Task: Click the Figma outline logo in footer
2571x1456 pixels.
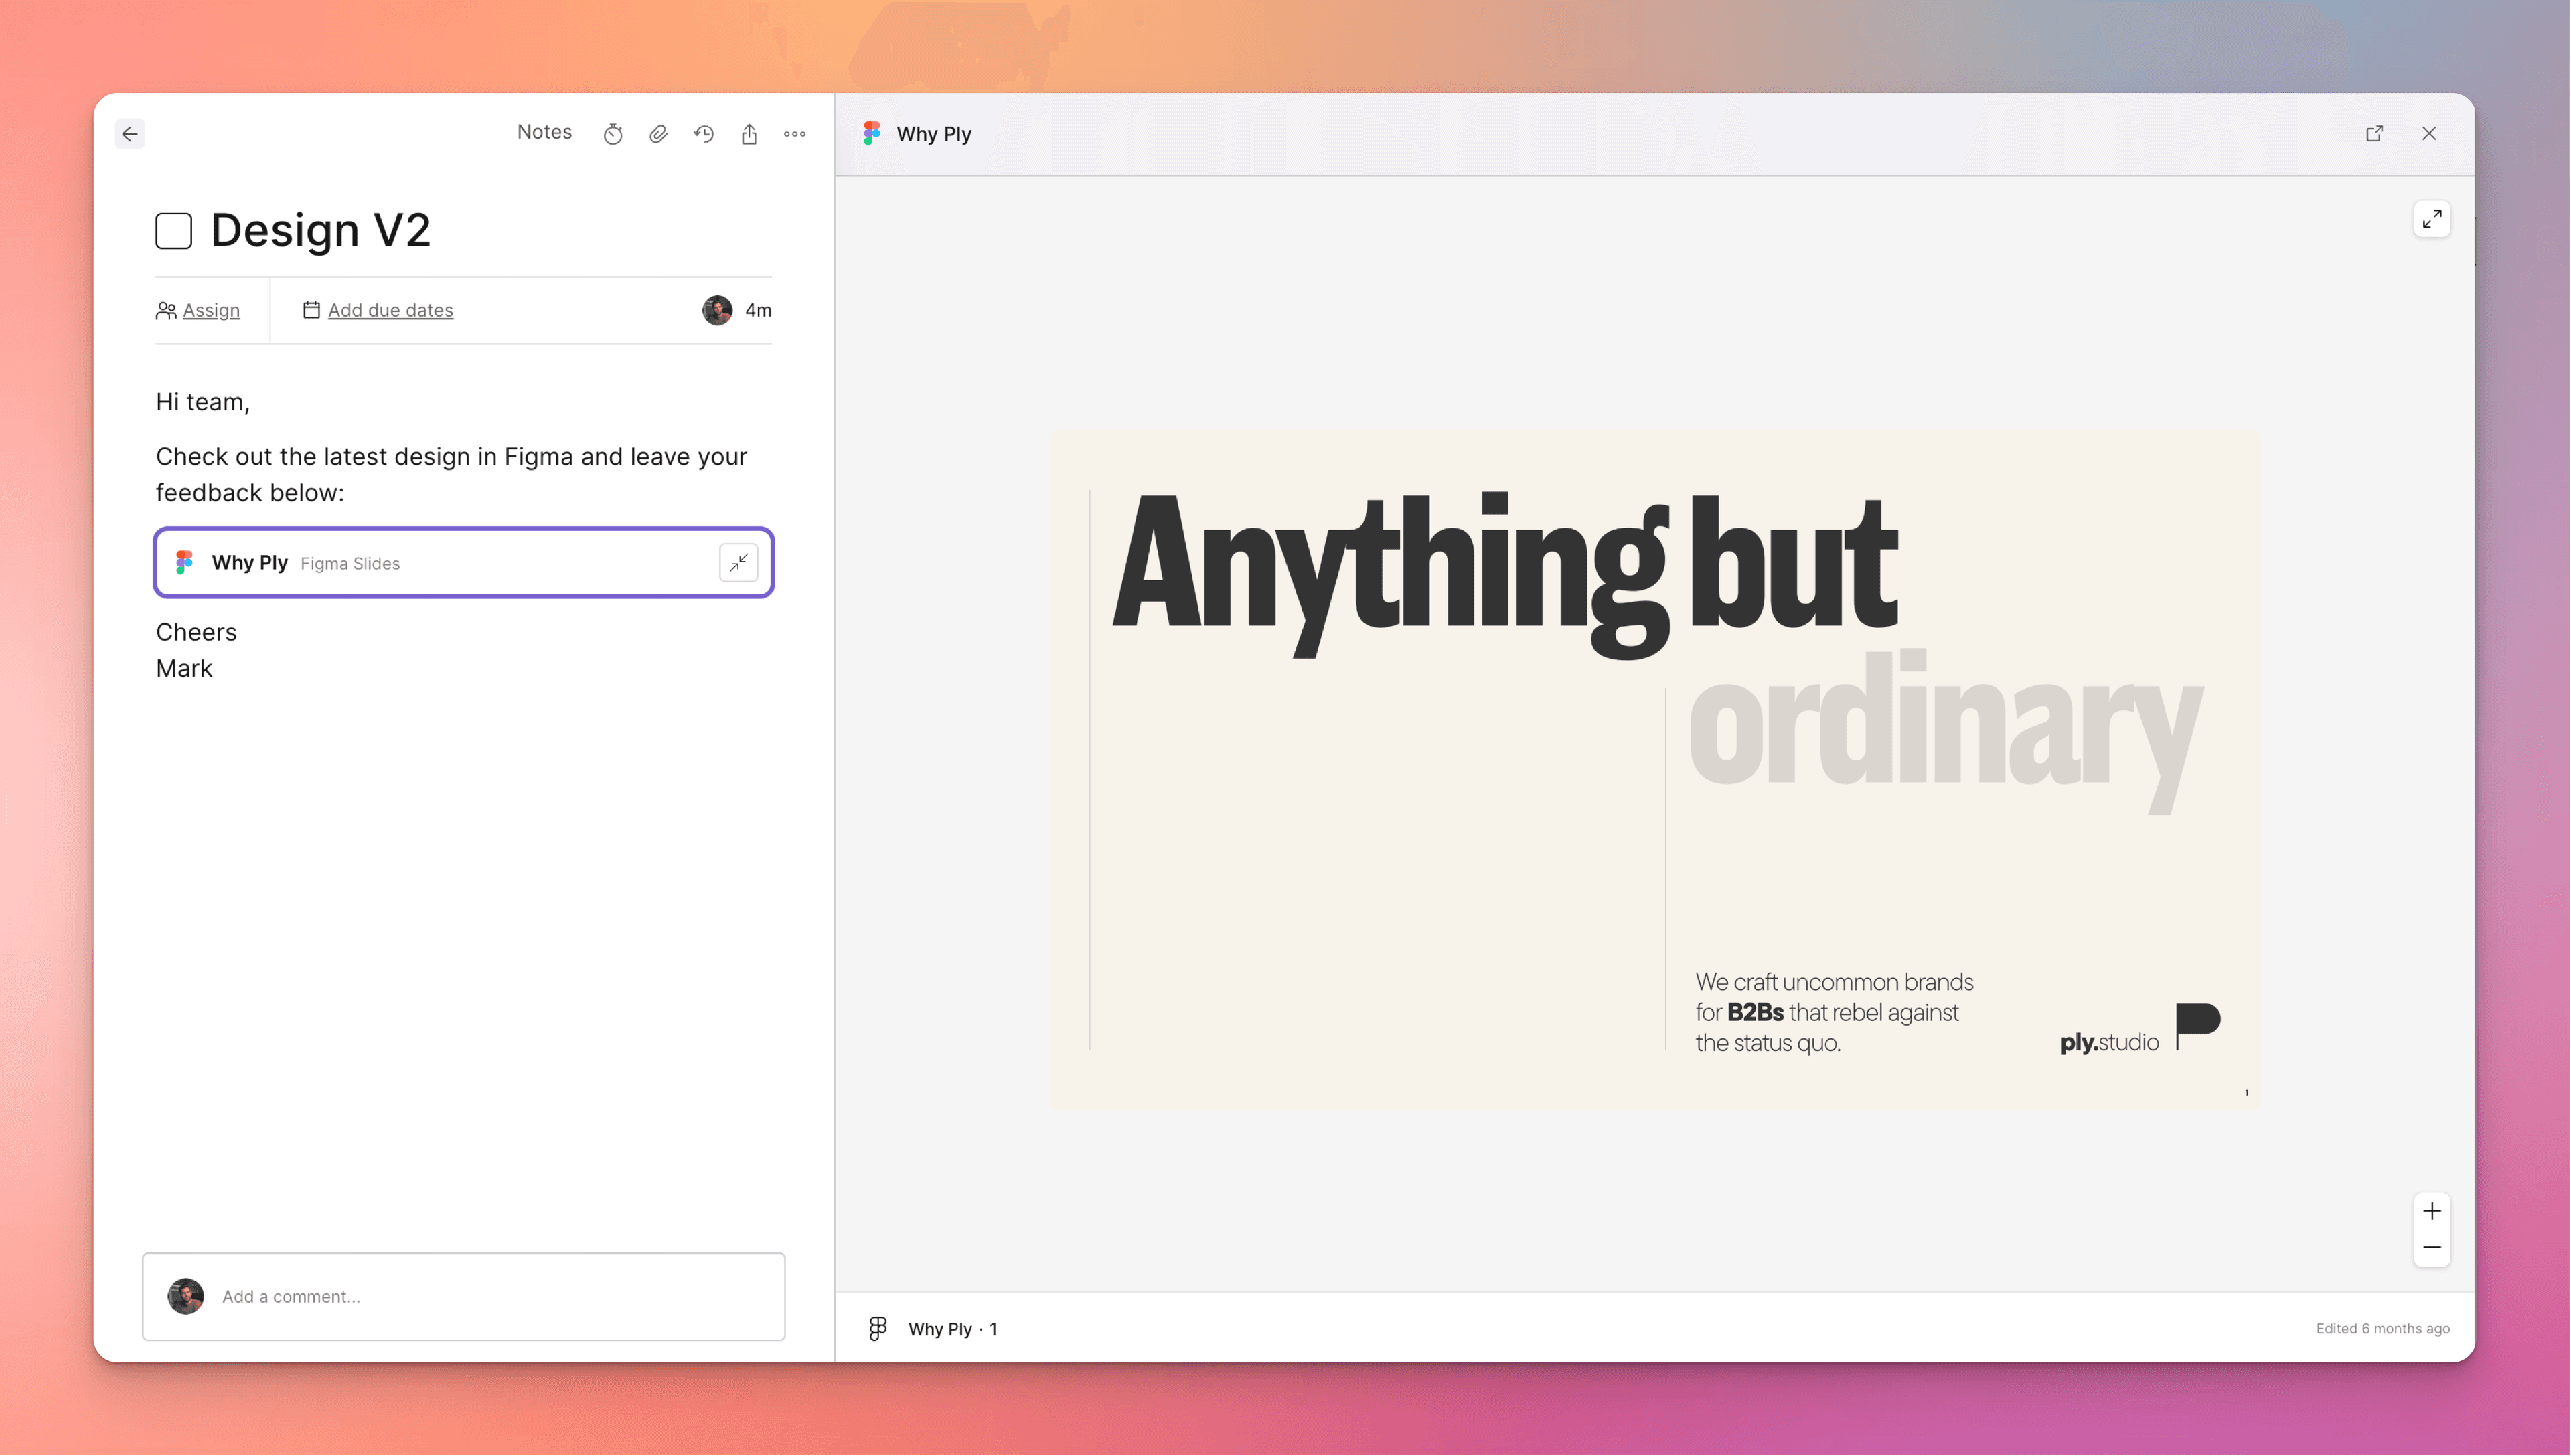Action: 878,1328
